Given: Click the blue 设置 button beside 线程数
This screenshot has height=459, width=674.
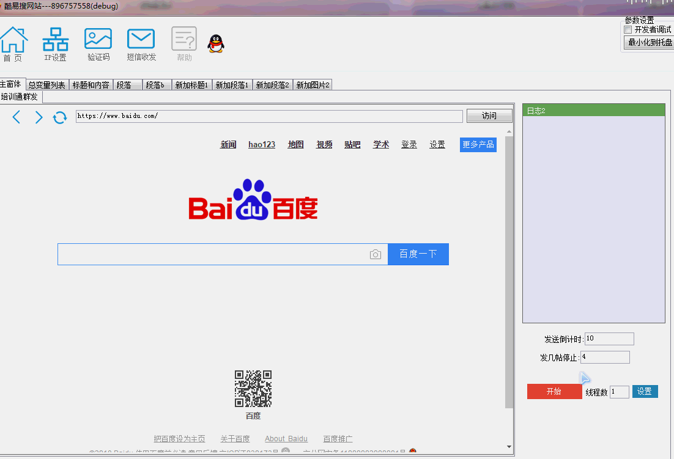Looking at the screenshot, I should pyautogui.click(x=645, y=392).
